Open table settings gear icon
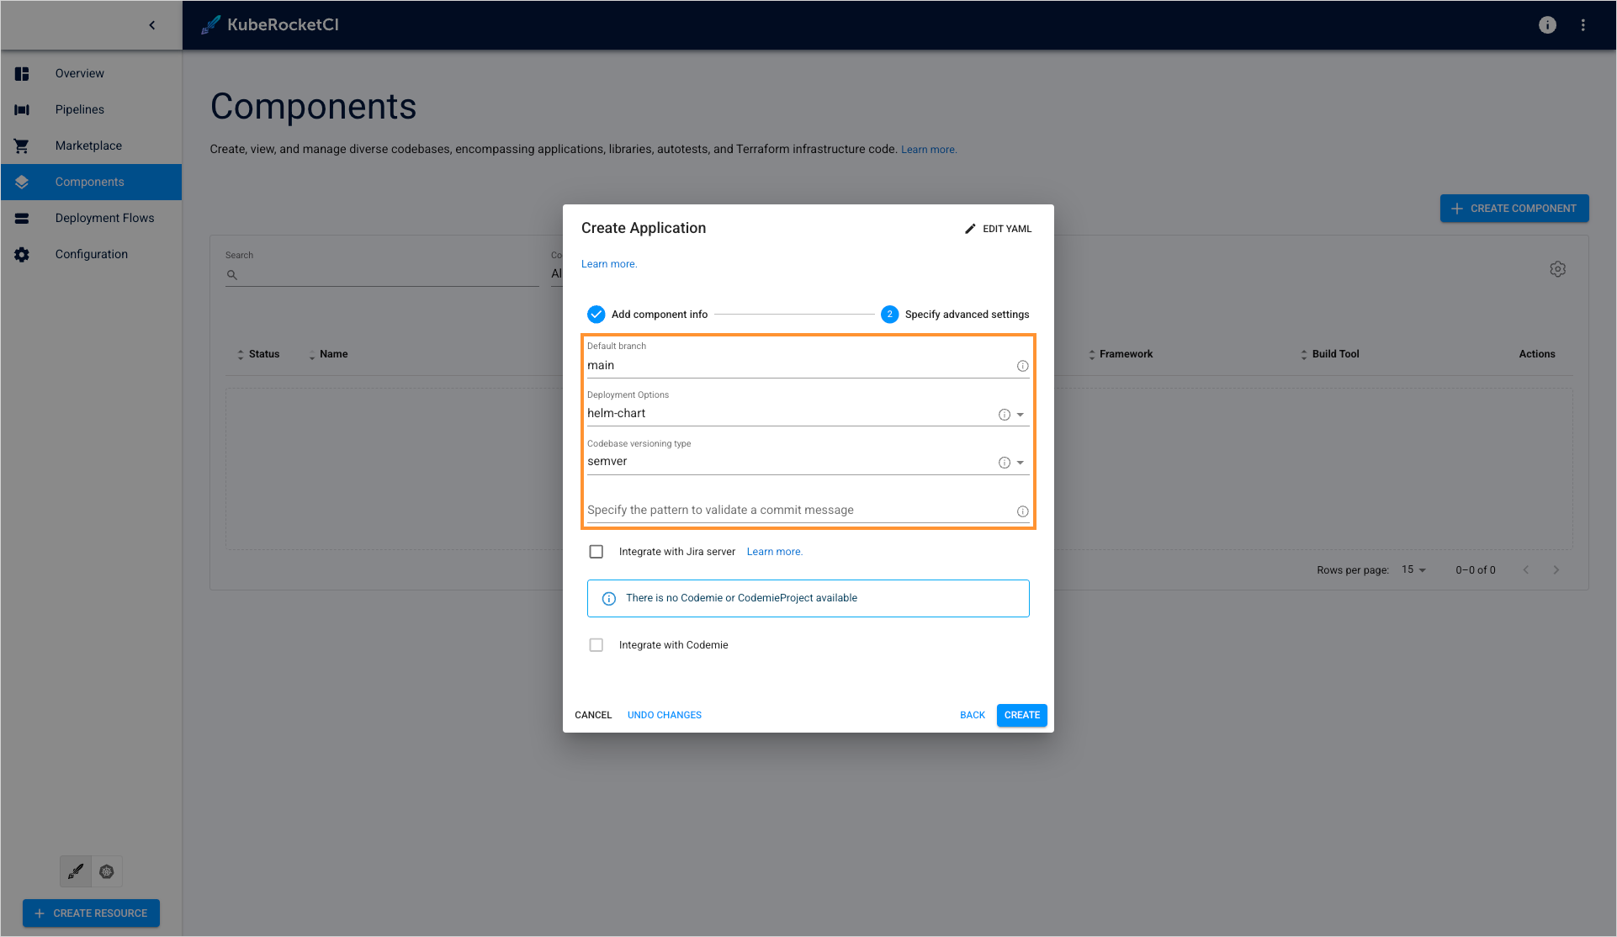Screen dimensions: 1617x937 [1557, 269]
